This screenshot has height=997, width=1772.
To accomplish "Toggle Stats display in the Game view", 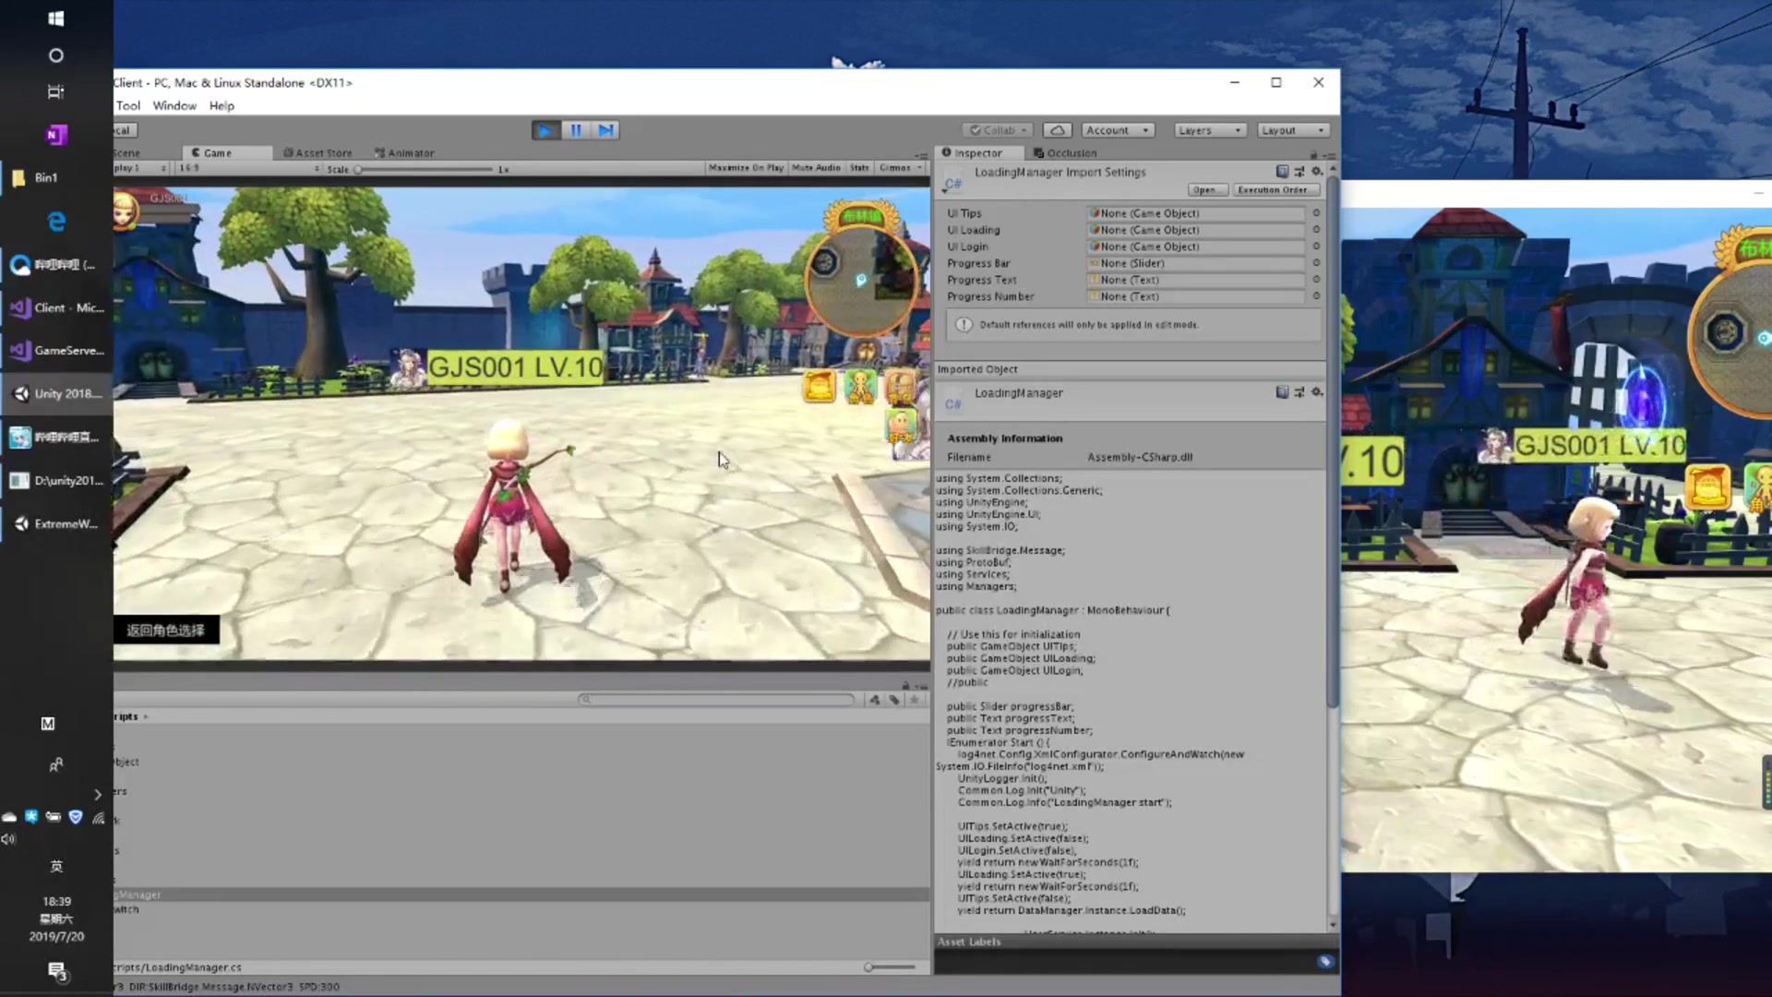I will point(859,167).
